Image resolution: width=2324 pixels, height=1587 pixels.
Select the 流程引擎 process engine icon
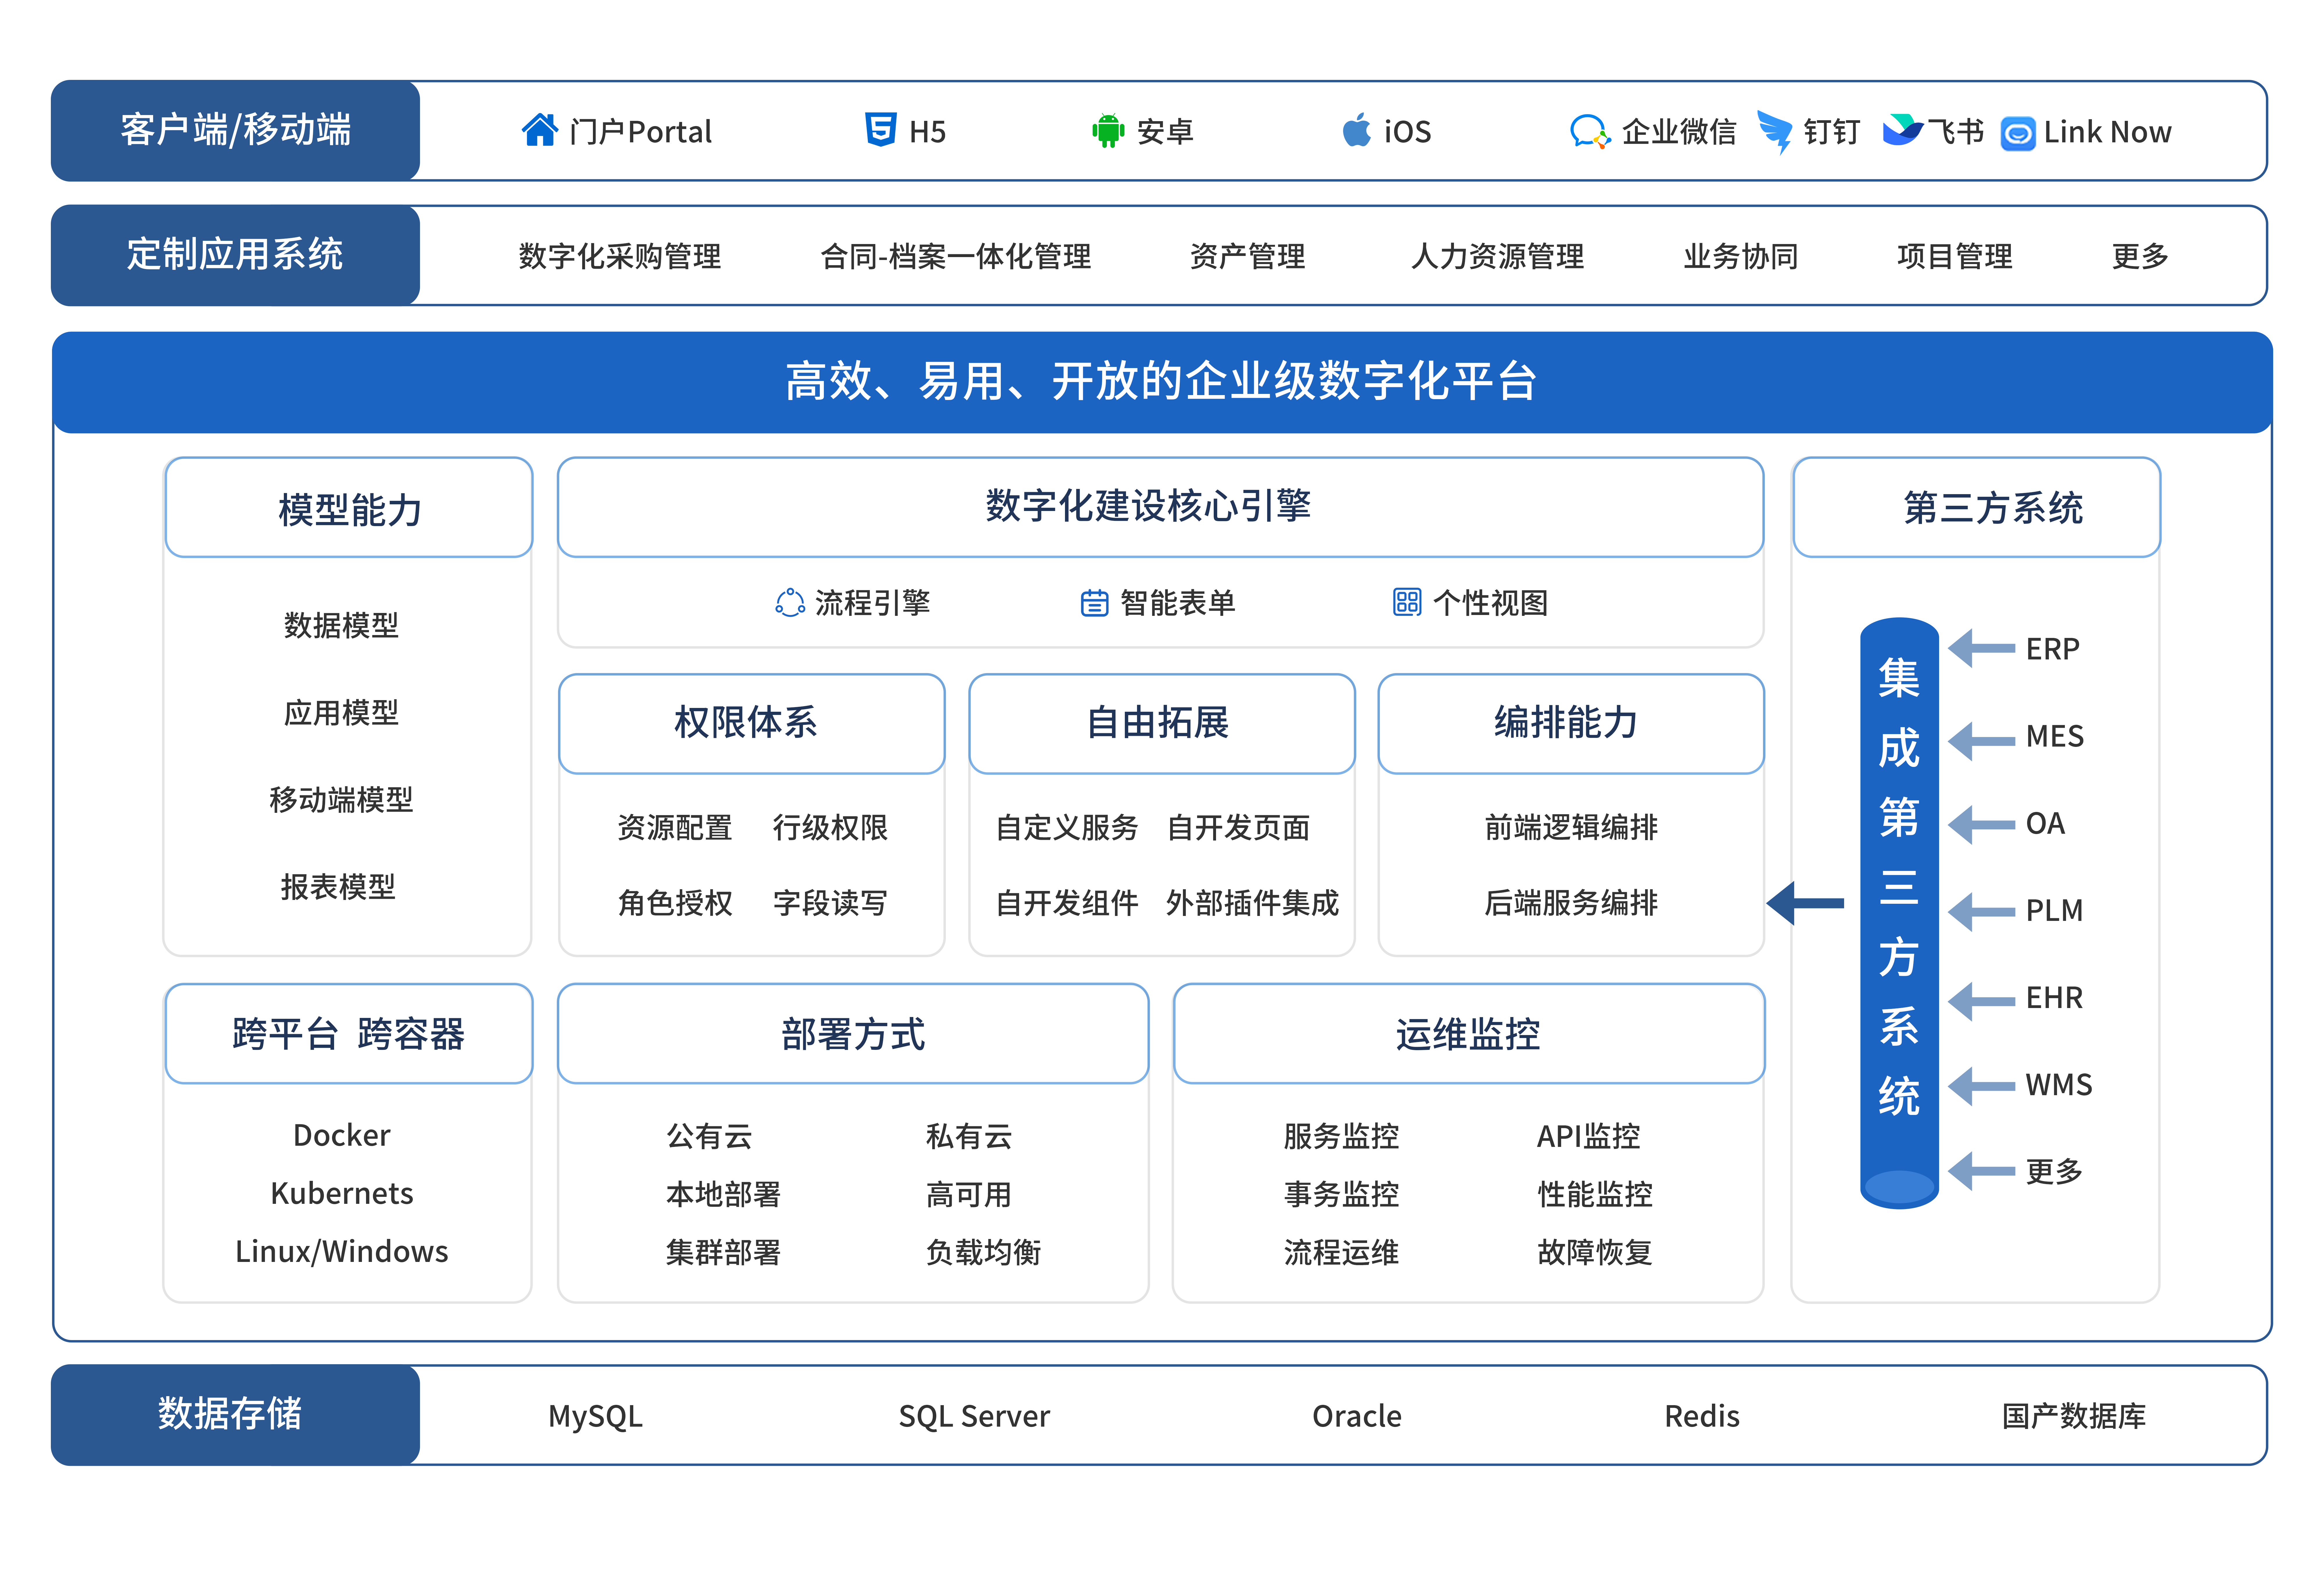[x=790, y=602]
